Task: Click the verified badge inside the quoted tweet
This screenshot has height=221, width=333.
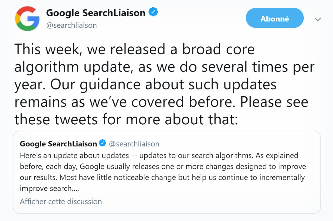Action: (x=103, y=143)
